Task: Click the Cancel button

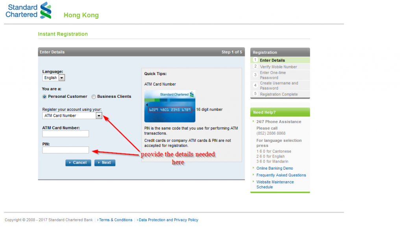Action: [78, 162]
